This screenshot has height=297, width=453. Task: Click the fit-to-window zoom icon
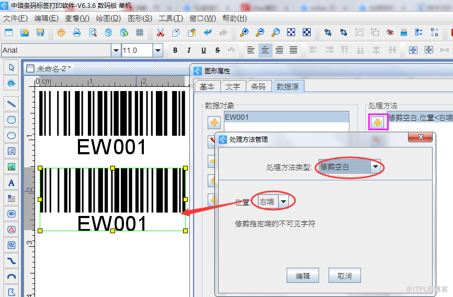291,32
